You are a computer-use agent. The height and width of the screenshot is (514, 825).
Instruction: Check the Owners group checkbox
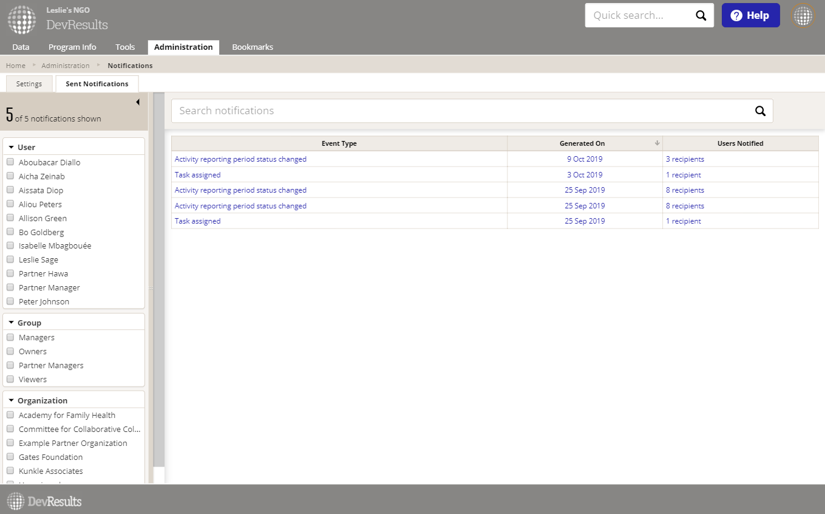point(10,351)
